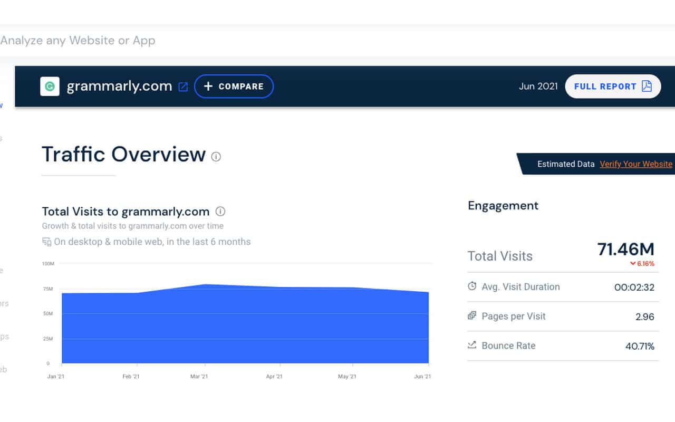The height and width of the screenshot is (422, 675).
Task: Click the Growth & total visits subtitle
Action: point(132,226)
